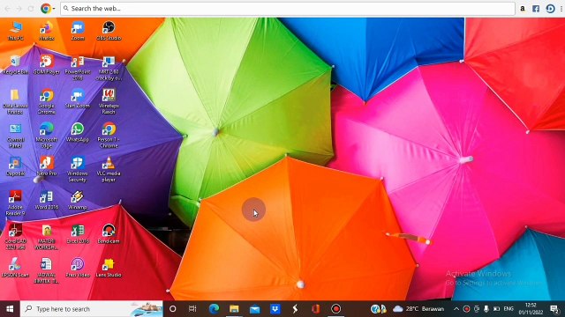Launch GOM Player from the desktop
Image resolution: width=565 pixels, height=317 pixels.
[47, 64]
